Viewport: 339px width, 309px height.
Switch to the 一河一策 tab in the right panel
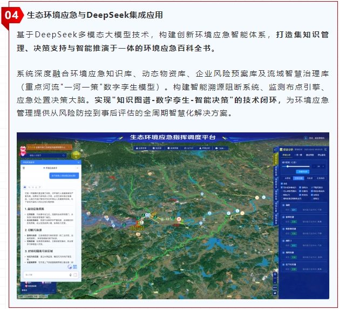[x=298, y=155]
